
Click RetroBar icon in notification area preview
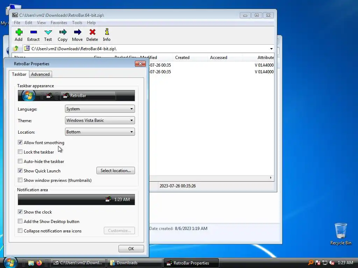(x=108, y=199)
